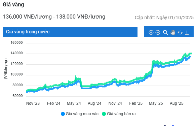This screenshot has height=126, width=196.
Task: Click the Feb '25 axis label
Action: point(136,103)
